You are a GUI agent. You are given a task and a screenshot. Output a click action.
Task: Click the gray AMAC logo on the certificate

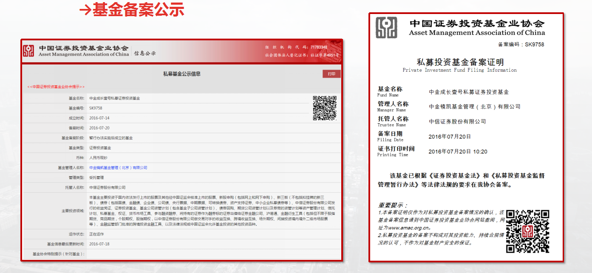coord(386,28)
